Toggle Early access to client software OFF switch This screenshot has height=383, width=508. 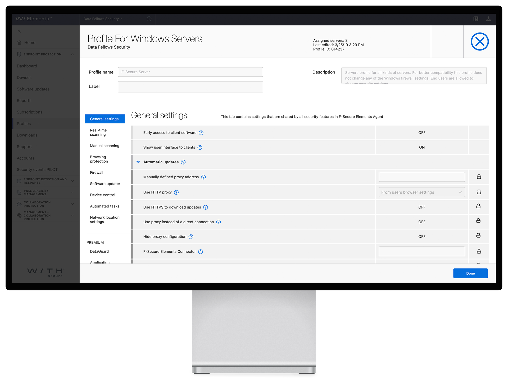(x=422, y=133)
